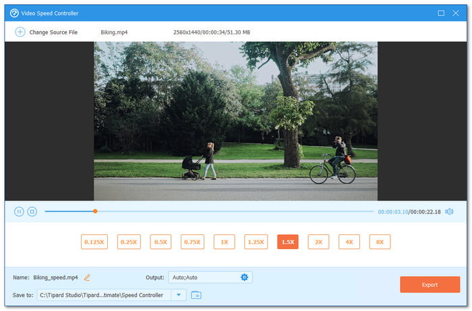This screenshot has width=472, height=311.
Task: Select the 0.125X speed option
Action: click(94, 242)
